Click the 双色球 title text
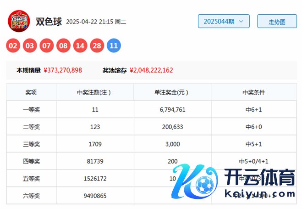This screenshot has width=302, height=209. pos(49,21)
